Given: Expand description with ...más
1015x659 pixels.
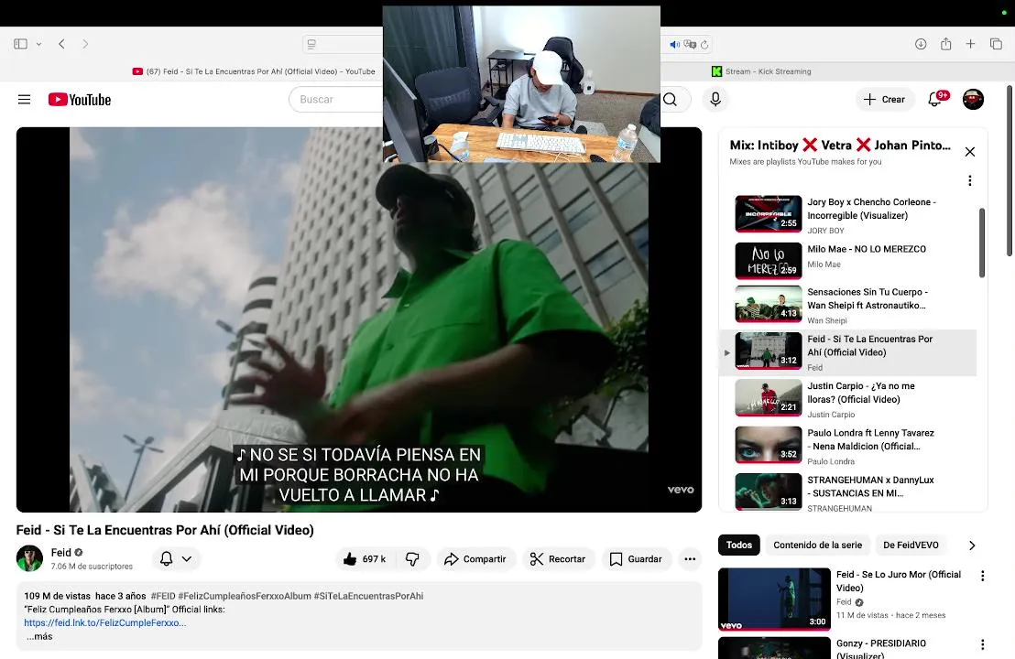Looking at the screenshot, I should [38, 636].
